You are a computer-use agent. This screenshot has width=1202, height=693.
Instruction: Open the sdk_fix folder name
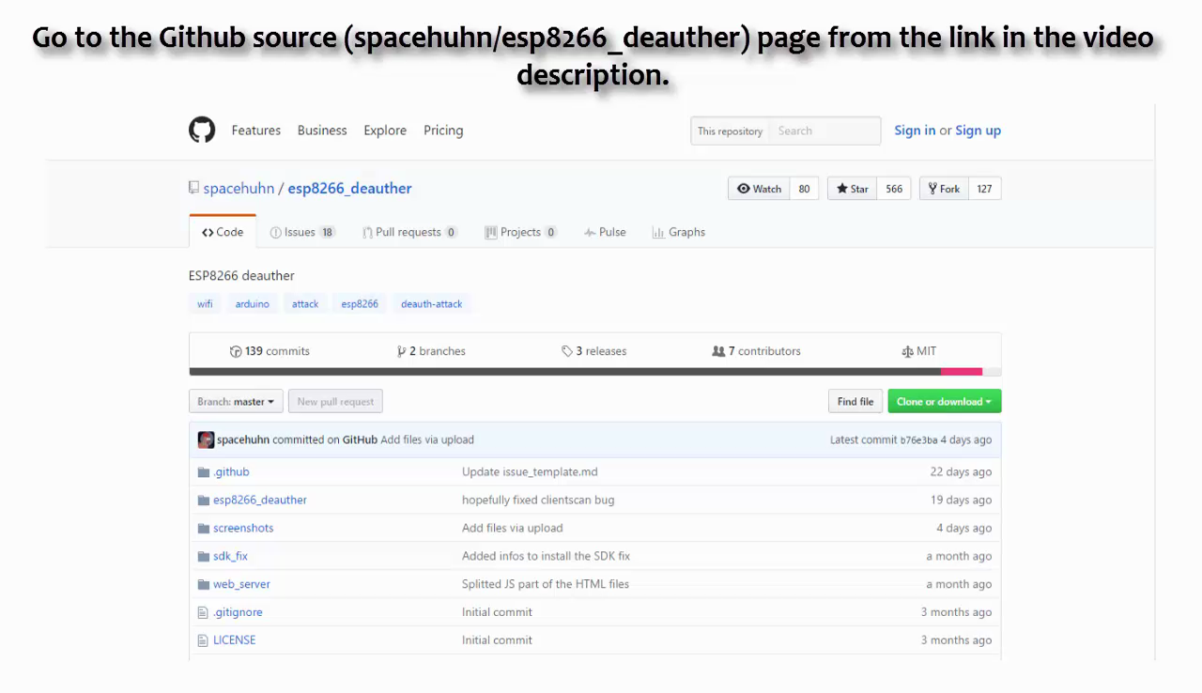tap(230, 557)
